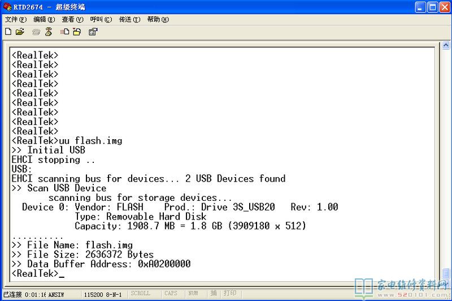Click the Send file toolbar icon

(x=66, y=32)
